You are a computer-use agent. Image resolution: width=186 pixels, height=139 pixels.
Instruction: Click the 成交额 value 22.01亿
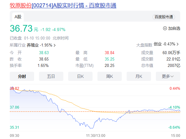point(173,59)
